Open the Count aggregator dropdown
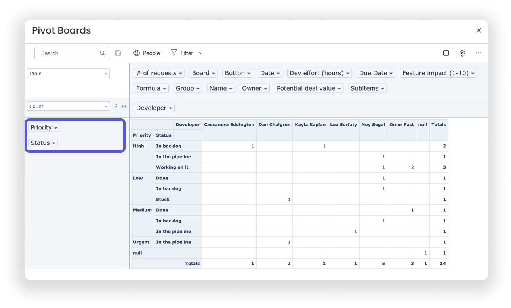The width and height of the screenshot is (511, 308). 68,106
